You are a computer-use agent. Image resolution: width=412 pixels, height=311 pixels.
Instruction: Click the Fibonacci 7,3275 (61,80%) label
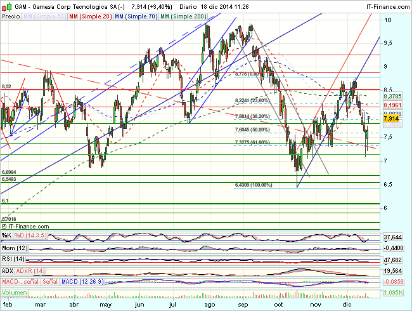(x=252, y=142)
